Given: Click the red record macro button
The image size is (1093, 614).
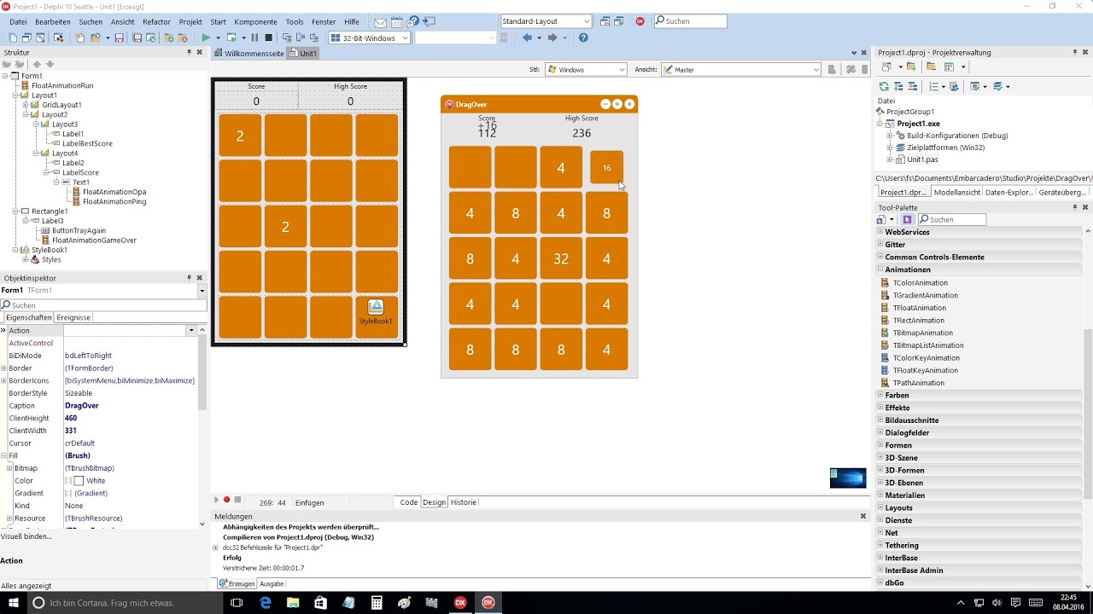Looking at the screenshot, I should click(226, 500).
